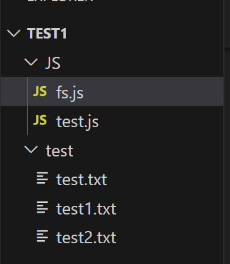Collapse the TEST1 root folder chevron
This screenshot has height=264, width=230.
pyautogui.click(x=14, y=33)
